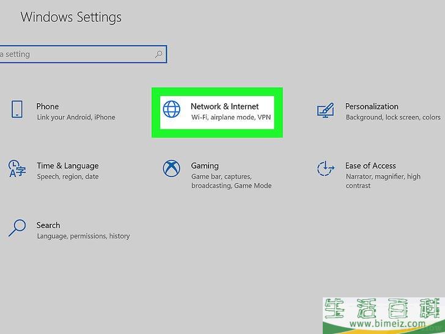Click 'Speech, region, date' text
This screenshot has width=445, height=334.
[x=68, y=176]
